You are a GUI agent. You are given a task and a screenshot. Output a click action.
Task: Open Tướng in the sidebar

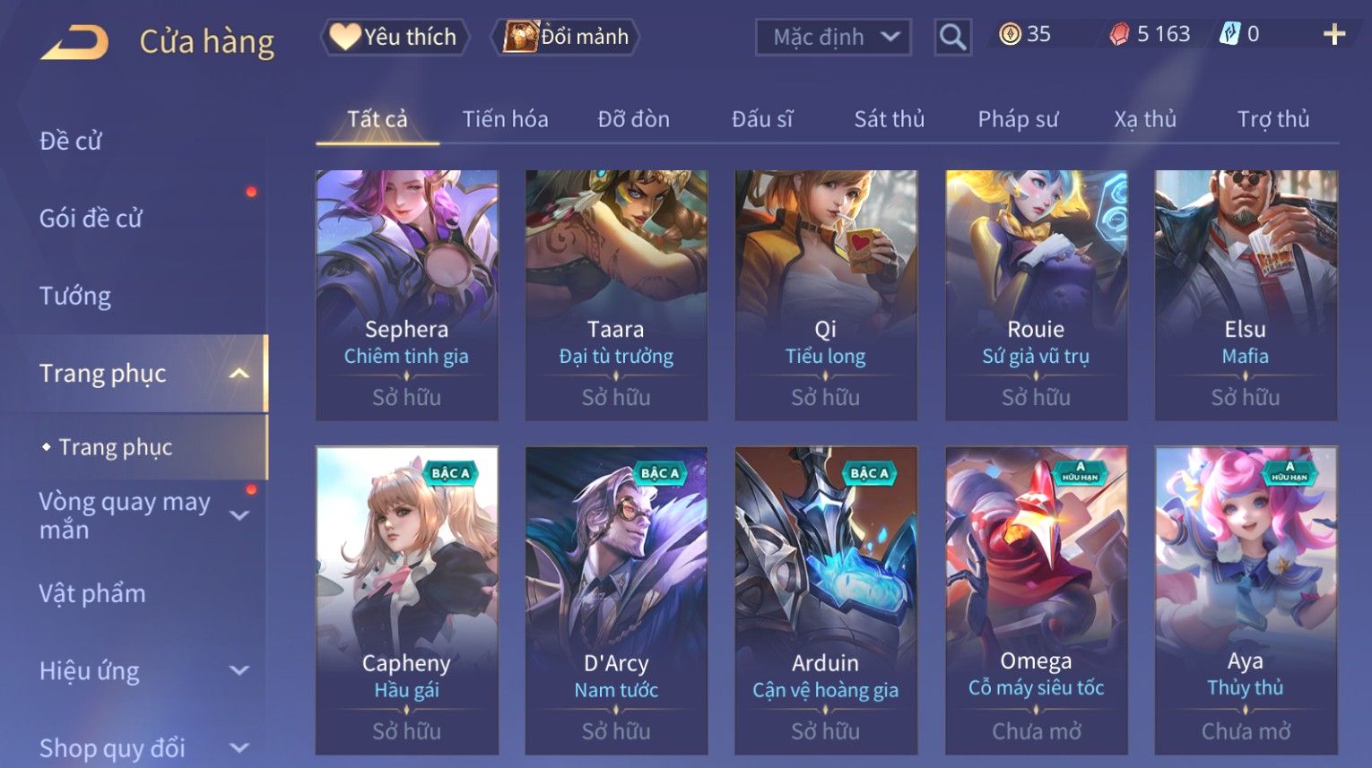click(x=75, y=296)
